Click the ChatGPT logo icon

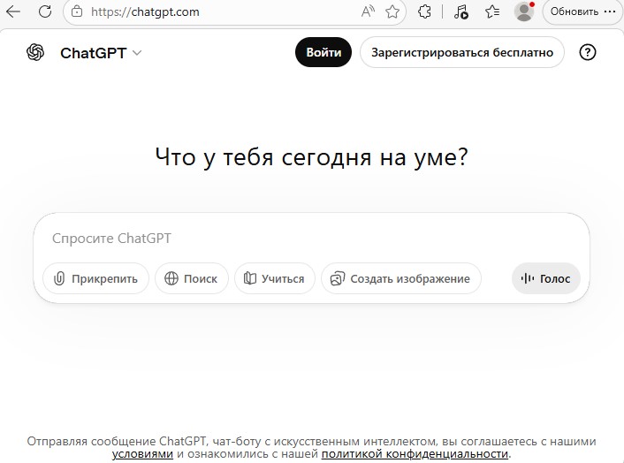(35, 52)
